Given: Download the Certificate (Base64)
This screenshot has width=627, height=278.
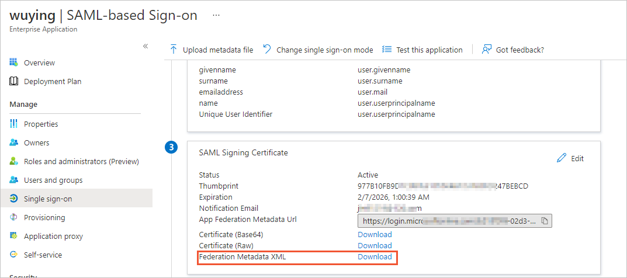Looking at the screenshot, I should click(375, 234).
